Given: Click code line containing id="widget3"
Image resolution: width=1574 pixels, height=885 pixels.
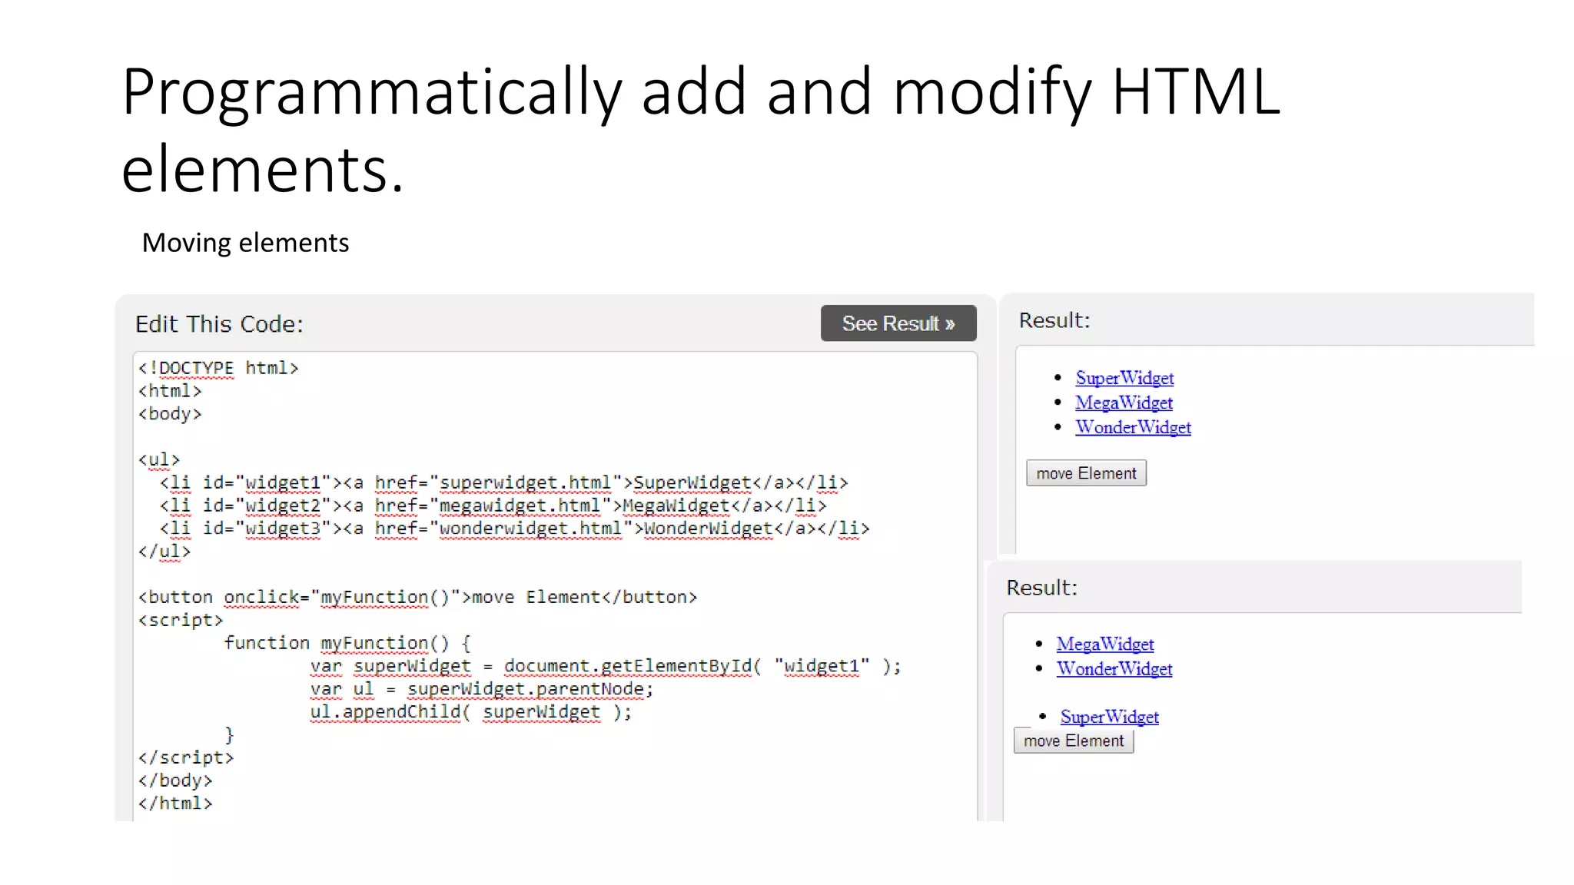Looking at the screenshot, I should (514, 529).
